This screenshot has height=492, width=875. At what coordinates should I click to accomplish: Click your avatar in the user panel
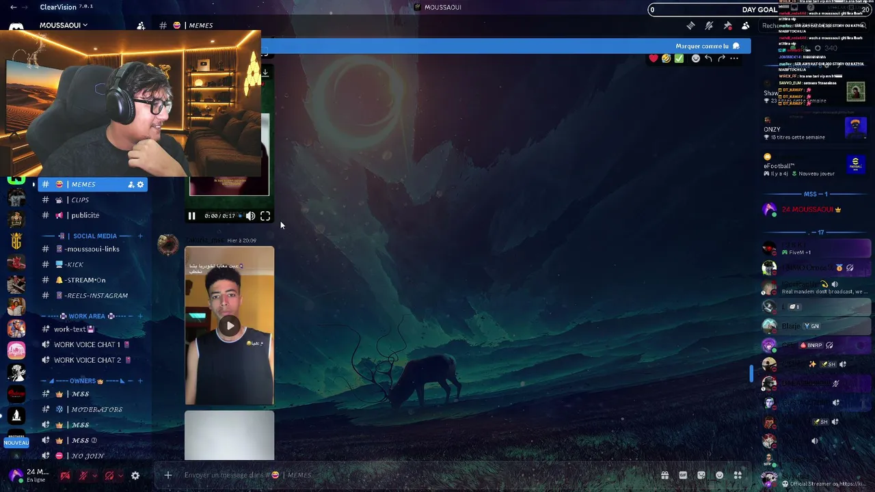click(x=16, y=475)
